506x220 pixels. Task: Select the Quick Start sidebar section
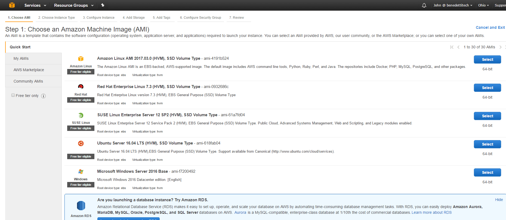coord(33,47)
